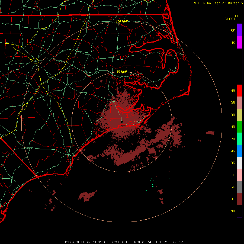This screenshot has width=244, height=244.
Task: Click the IC legend label
Action: click(233, 175)
